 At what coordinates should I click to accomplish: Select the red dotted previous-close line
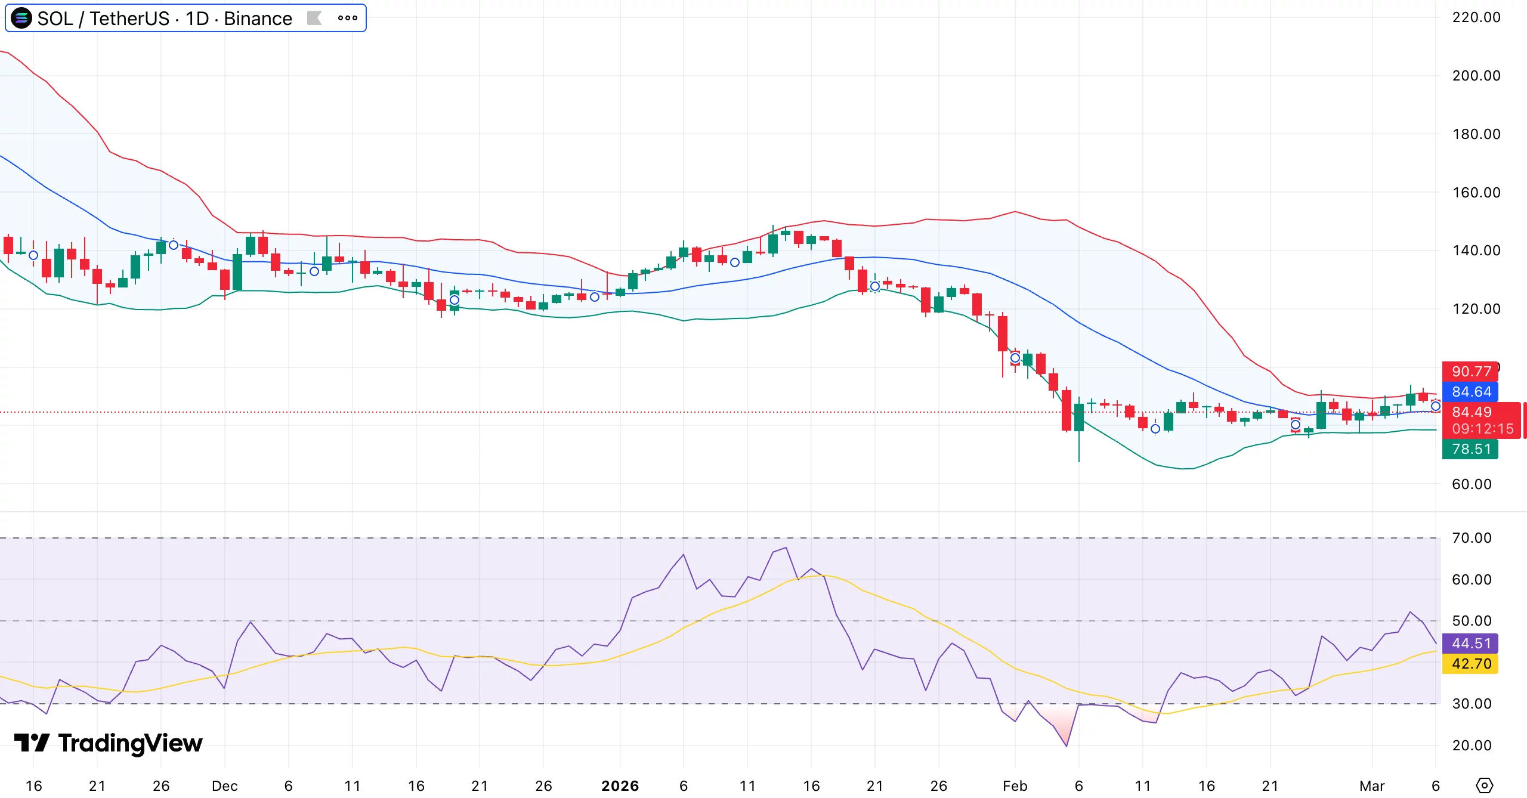[239, 411]
